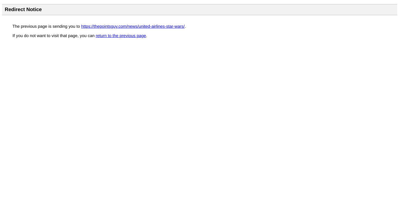Click the text 'The previous page is sending you to'

(x=46, y=26)
